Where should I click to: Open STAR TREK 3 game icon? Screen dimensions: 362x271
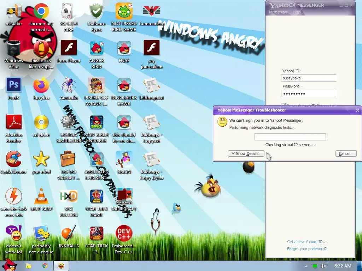tap(97, 233)
